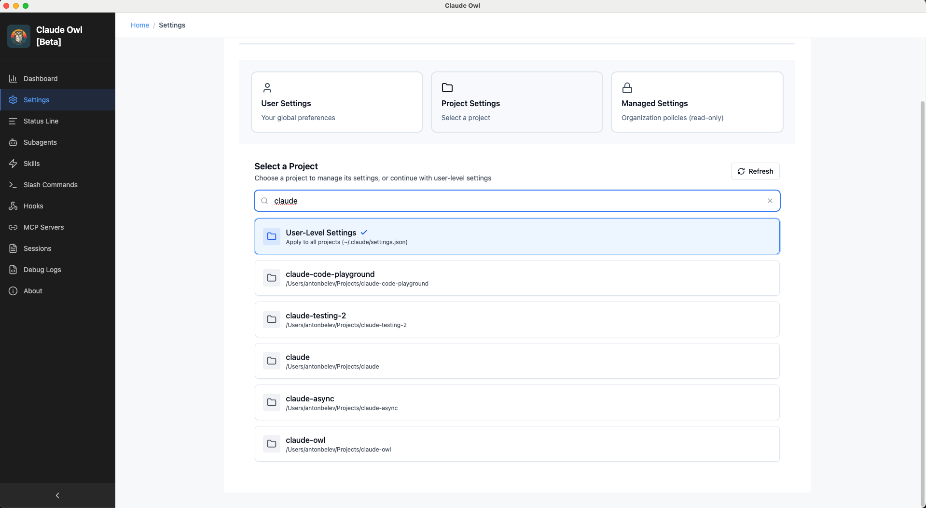Select Settings in the sidebar menu
The image size is (926, 508).
click(x=36, y=100)
